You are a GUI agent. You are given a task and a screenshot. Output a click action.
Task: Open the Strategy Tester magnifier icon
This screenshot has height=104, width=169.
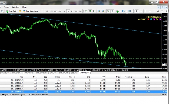tap(2, 11)
